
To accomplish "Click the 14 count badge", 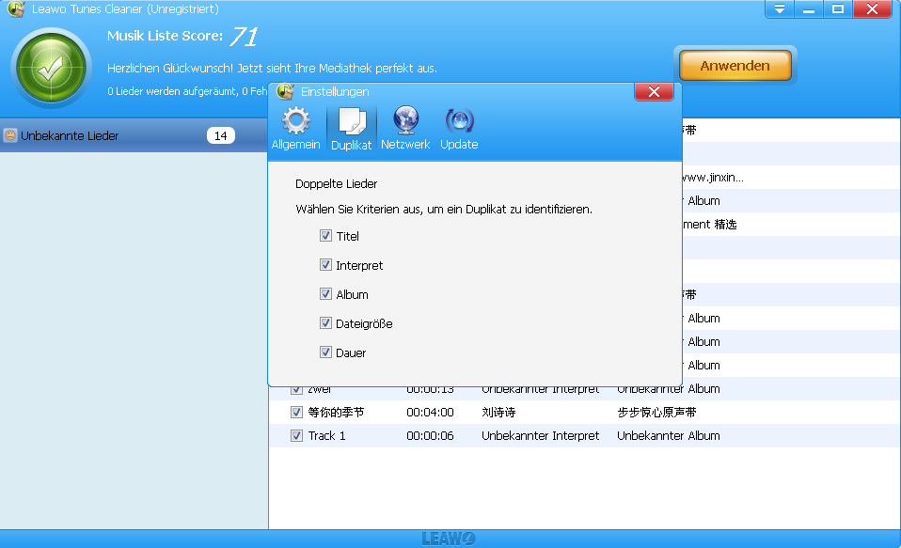I will pos(221,135).
